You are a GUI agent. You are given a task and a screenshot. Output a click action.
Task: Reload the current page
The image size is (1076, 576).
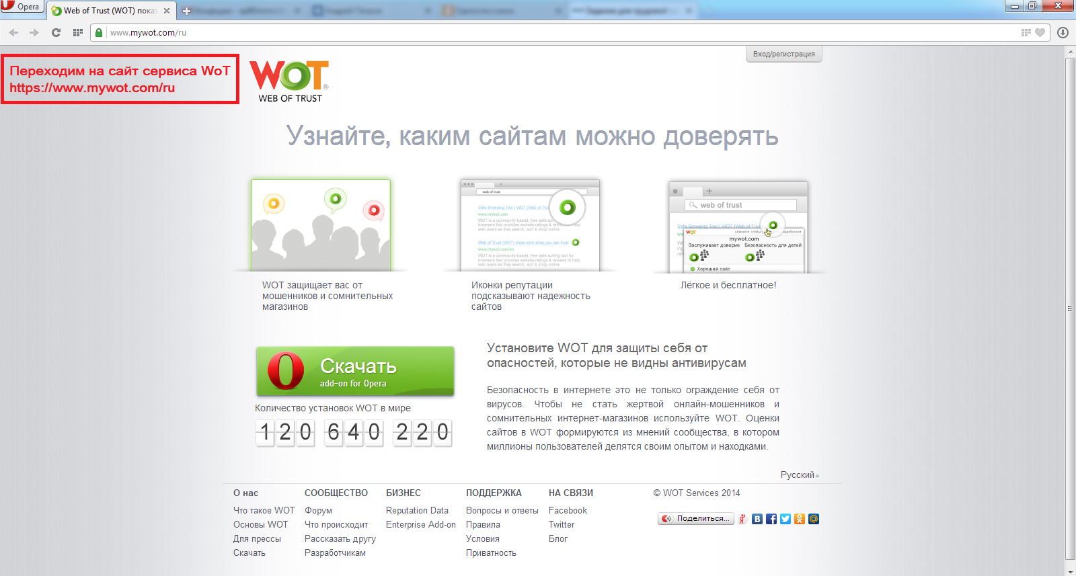click(x=56, y=32)
